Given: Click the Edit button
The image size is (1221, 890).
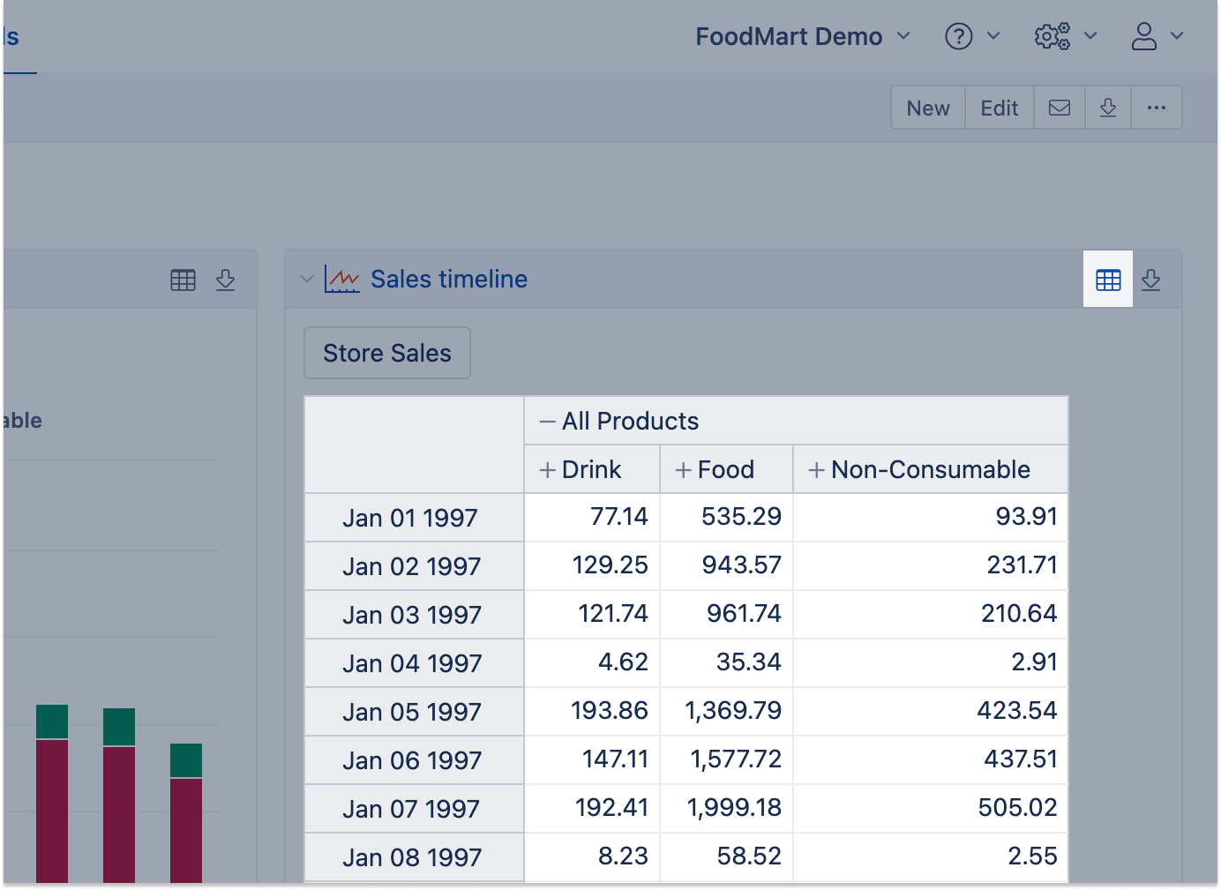Looking at the screenshot, I should [999, 108].
